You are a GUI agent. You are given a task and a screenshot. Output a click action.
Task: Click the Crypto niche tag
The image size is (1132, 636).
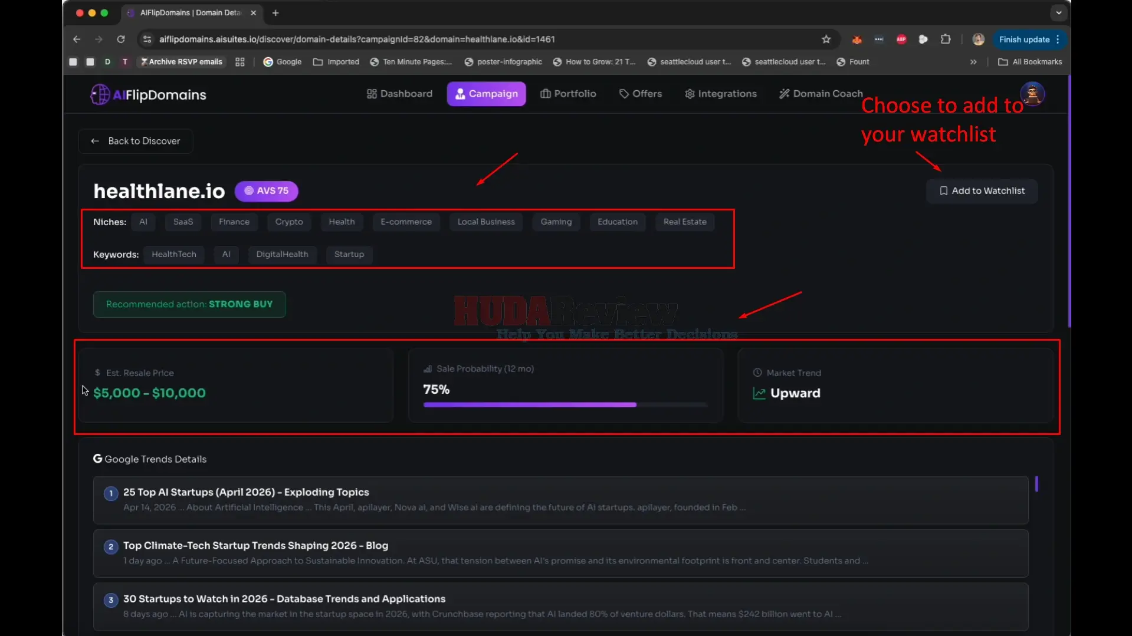pos(289,222)
